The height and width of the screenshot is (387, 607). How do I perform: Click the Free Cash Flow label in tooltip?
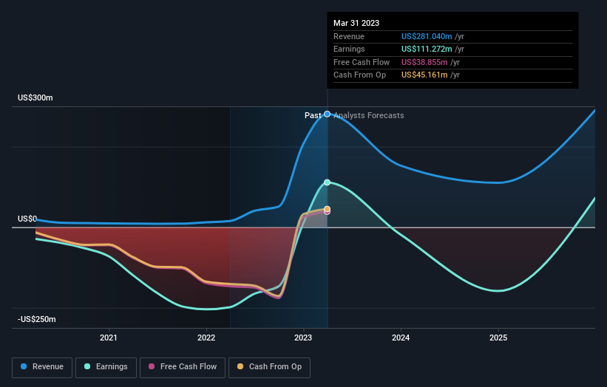362,62
